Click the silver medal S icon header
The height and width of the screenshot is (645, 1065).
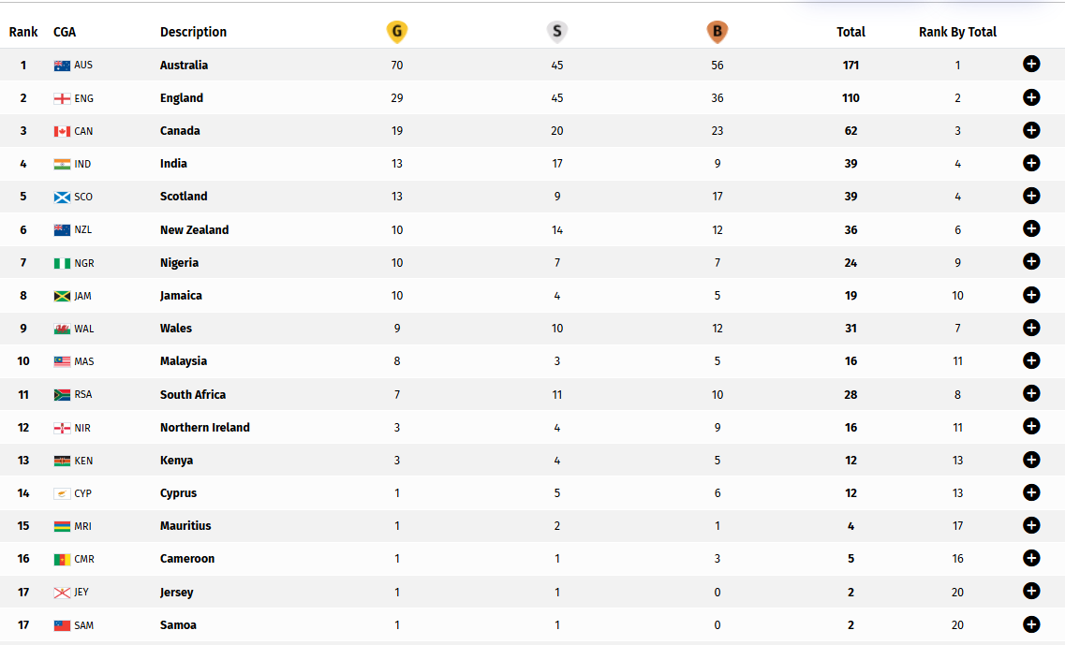557,31
